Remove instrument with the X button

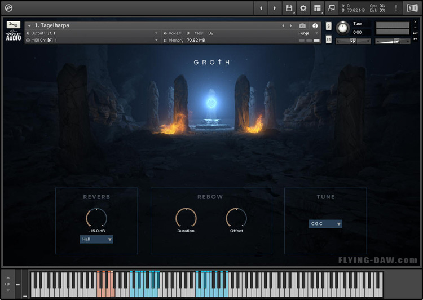click(415, 22)
